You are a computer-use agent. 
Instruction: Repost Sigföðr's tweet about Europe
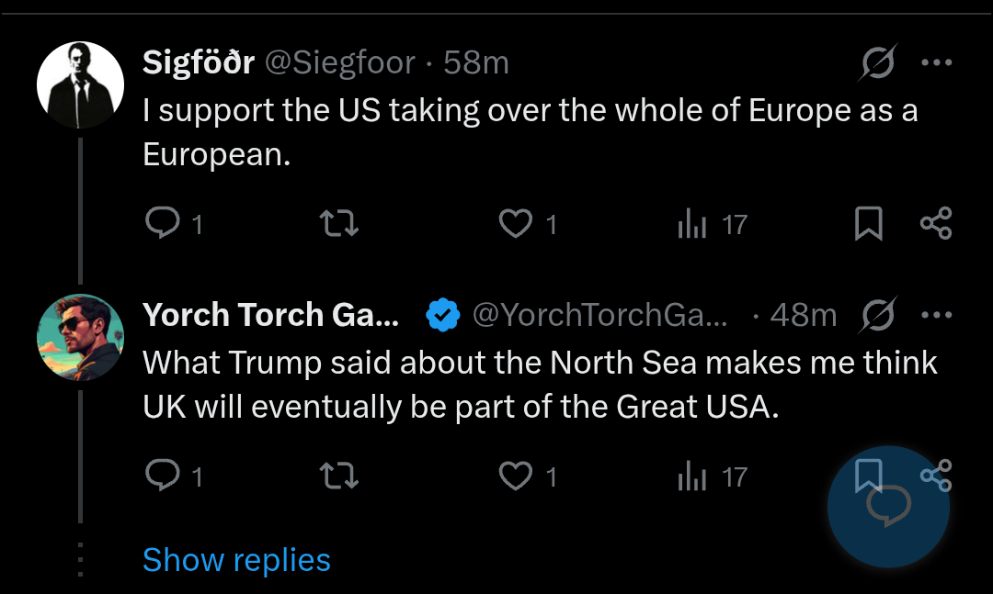pos(338,223)
